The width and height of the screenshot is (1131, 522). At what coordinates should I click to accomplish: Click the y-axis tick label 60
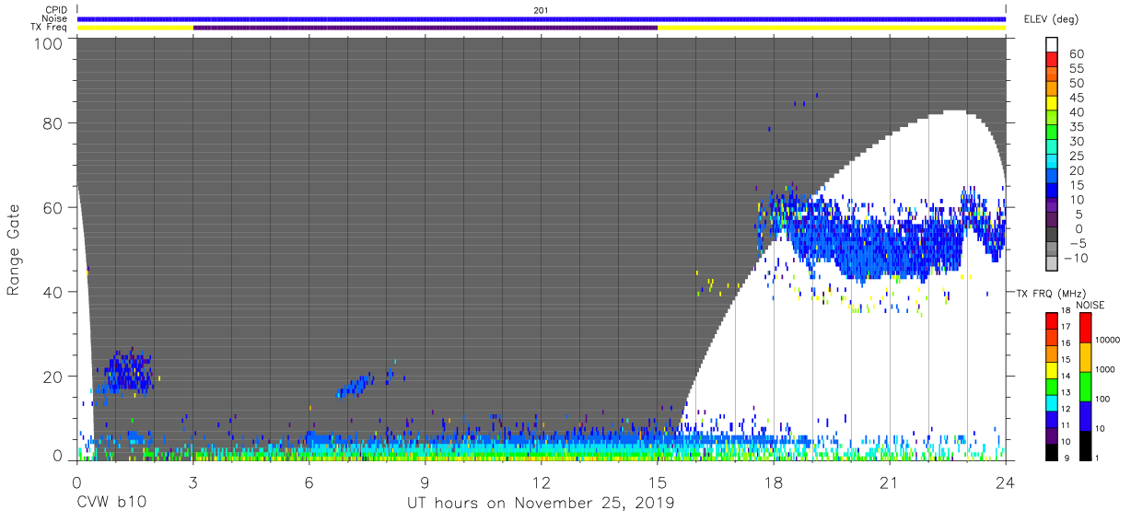pos(53,207)
